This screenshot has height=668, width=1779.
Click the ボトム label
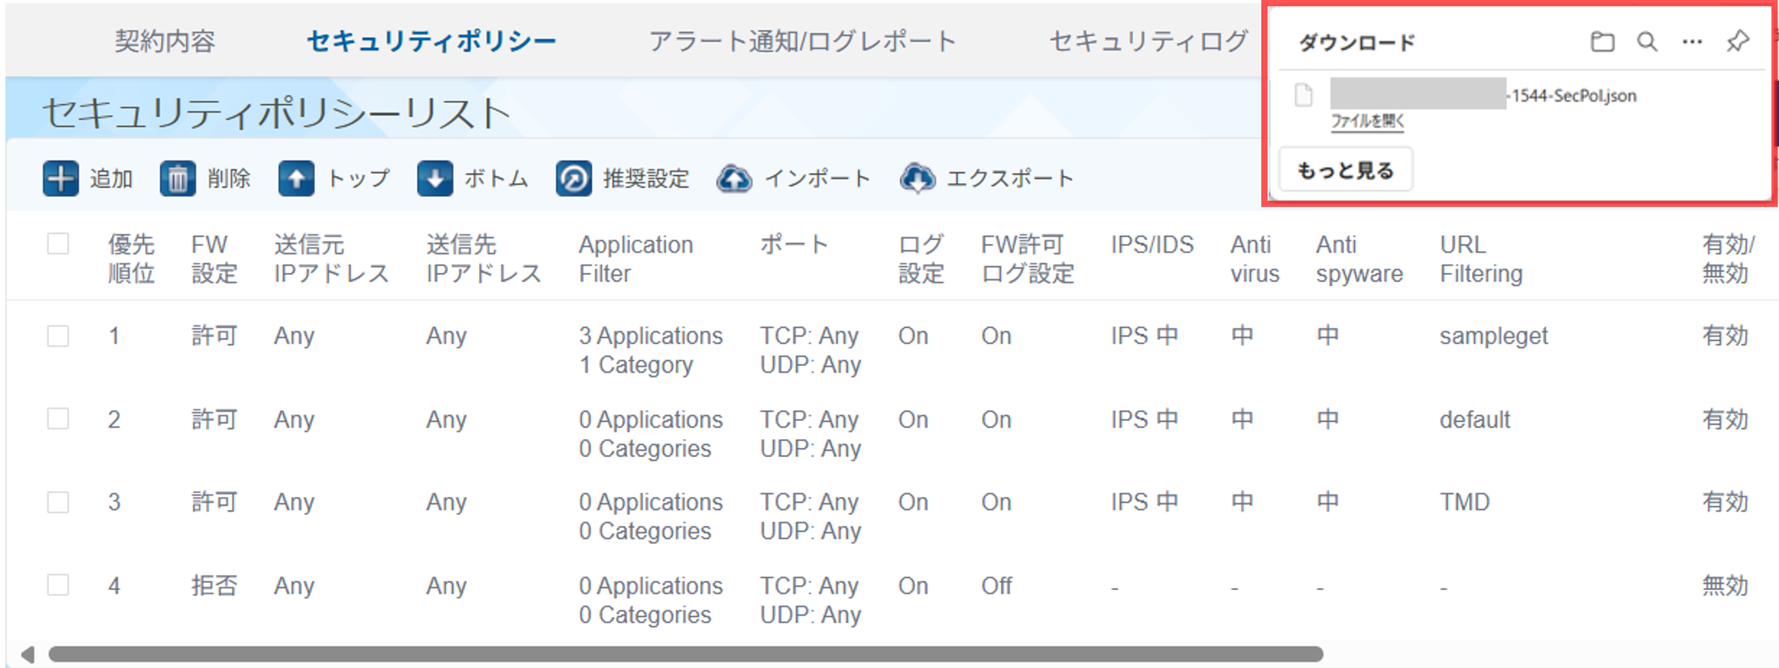point(496,179)
